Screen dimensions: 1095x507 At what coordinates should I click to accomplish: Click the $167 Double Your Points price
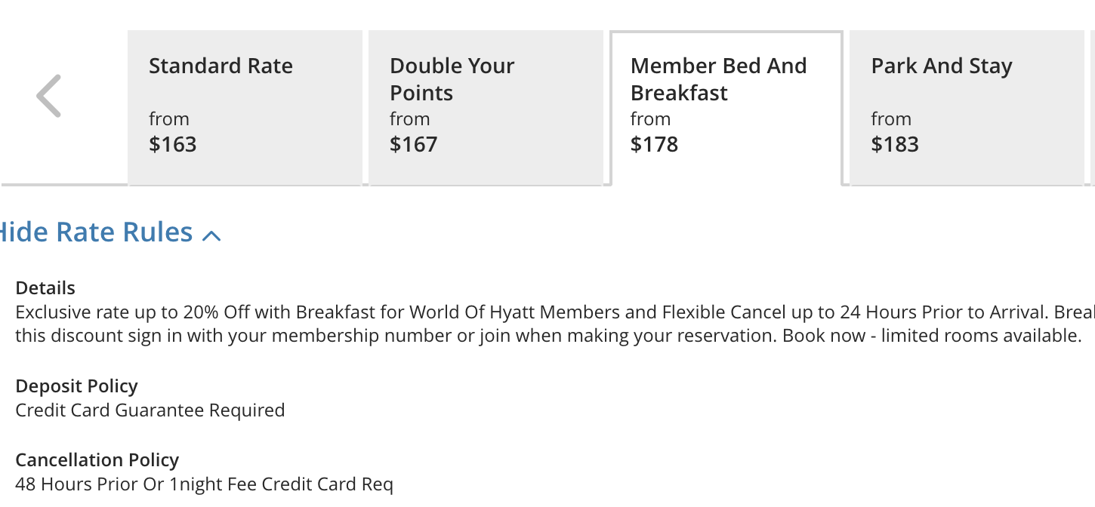[414, 143]
